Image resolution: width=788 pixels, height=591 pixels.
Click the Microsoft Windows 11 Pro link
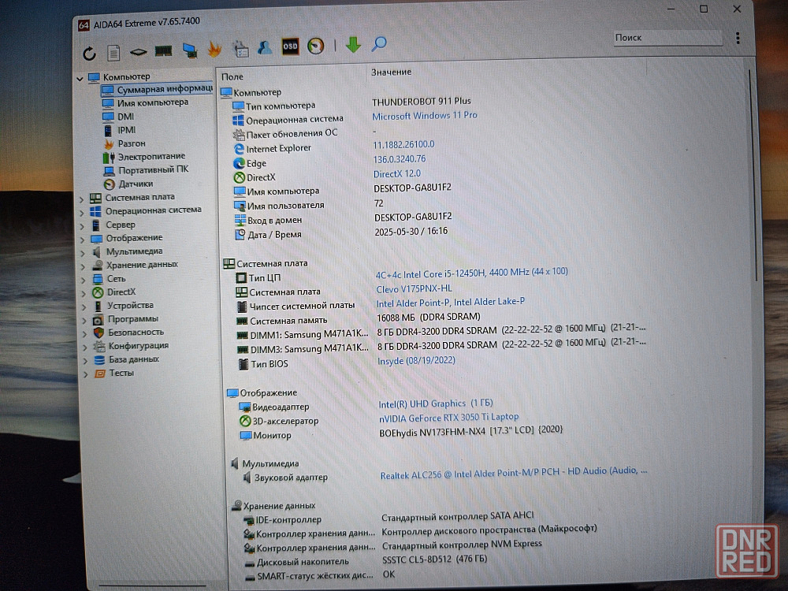coord(424,115)
